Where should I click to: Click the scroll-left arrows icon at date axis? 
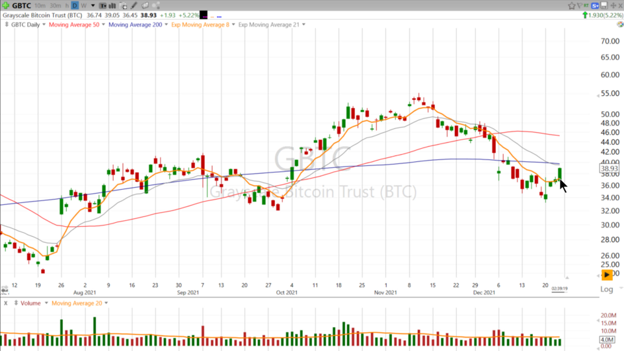point(5,289)
